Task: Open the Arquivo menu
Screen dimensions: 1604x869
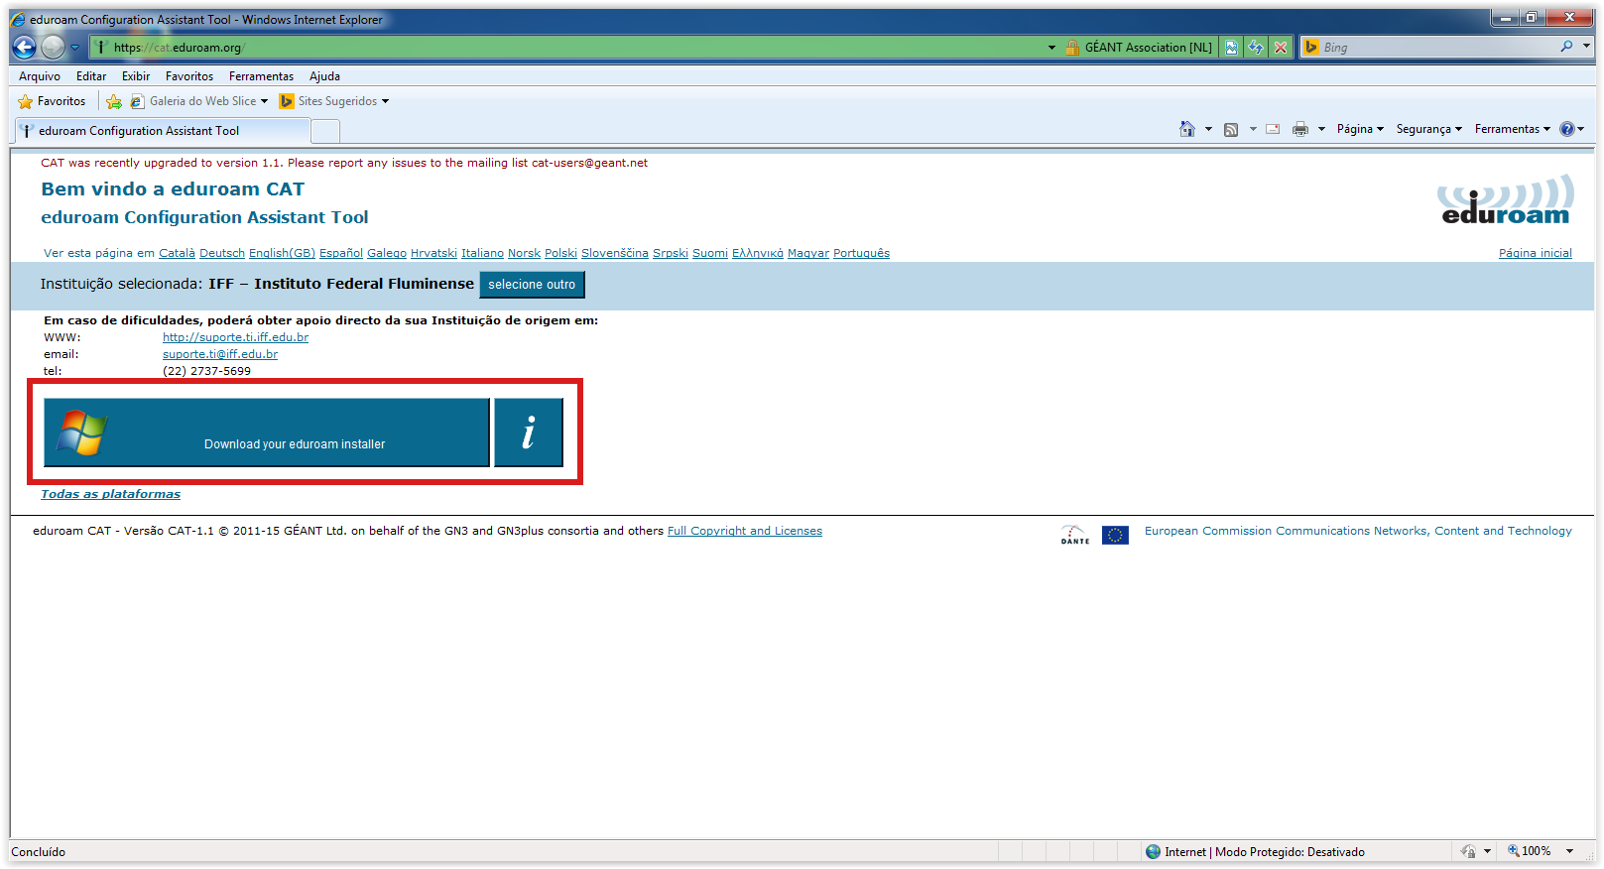Action: [x=40, y=76]
